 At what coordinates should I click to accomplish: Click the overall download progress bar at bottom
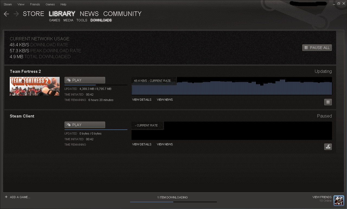pos(173,202)
